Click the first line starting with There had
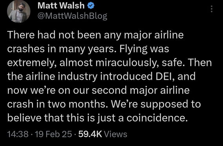 click(95, 35)
